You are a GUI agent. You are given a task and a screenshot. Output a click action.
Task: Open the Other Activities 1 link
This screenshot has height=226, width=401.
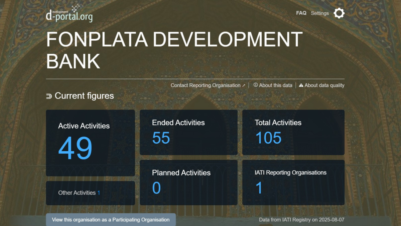point(99,193)
